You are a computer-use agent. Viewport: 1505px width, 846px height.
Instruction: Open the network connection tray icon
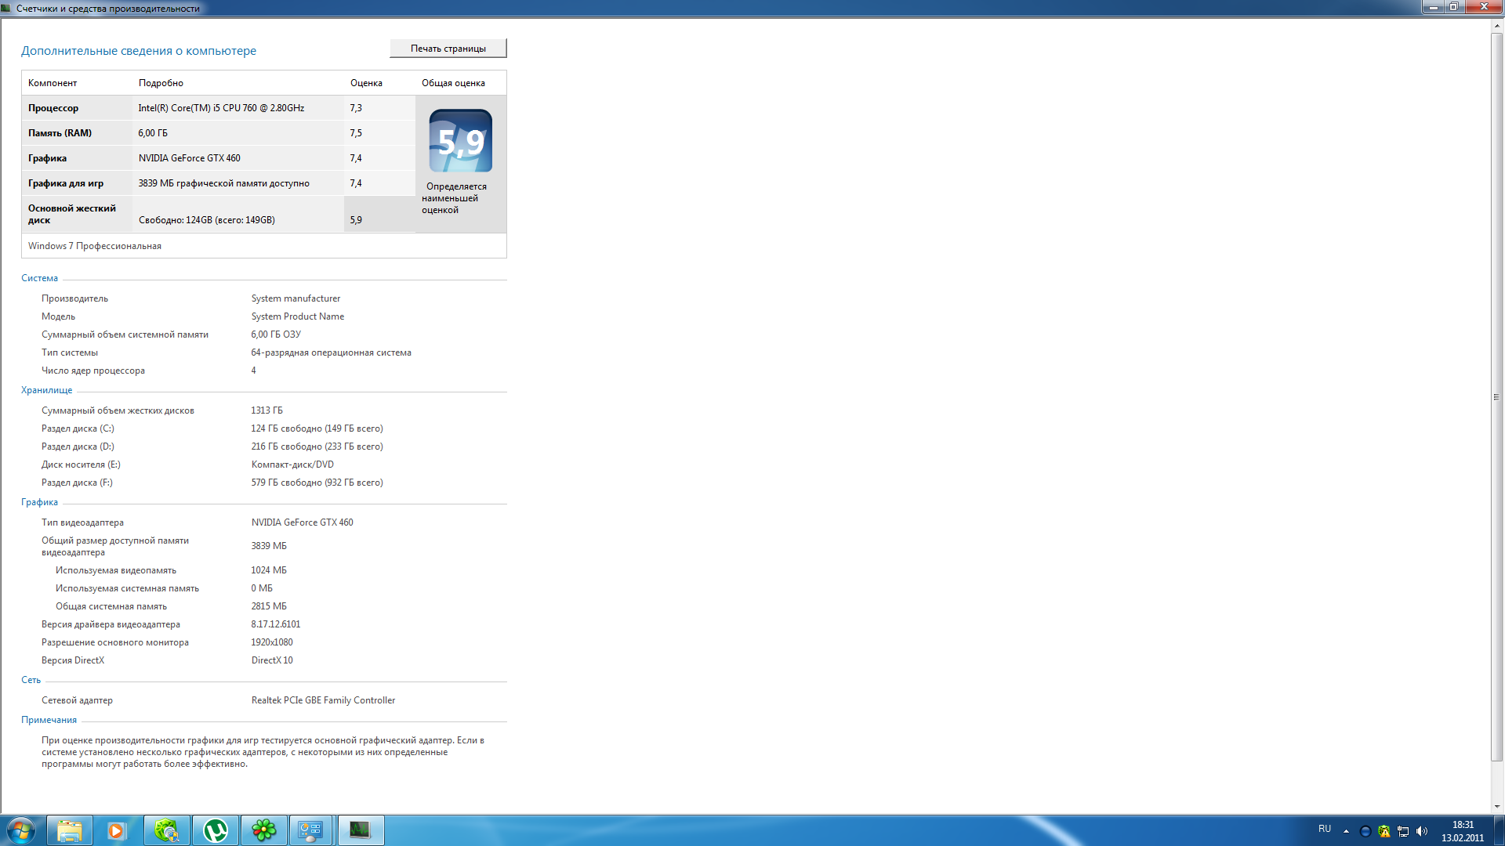(x=1403, y=831)
